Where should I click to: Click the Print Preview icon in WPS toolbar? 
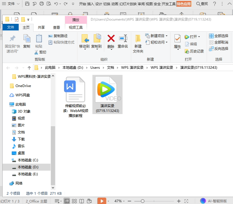click(x=49, y=3)
